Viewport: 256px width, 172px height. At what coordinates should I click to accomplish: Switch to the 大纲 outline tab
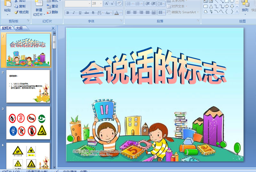pyautogui.click(x=20, y=28)
